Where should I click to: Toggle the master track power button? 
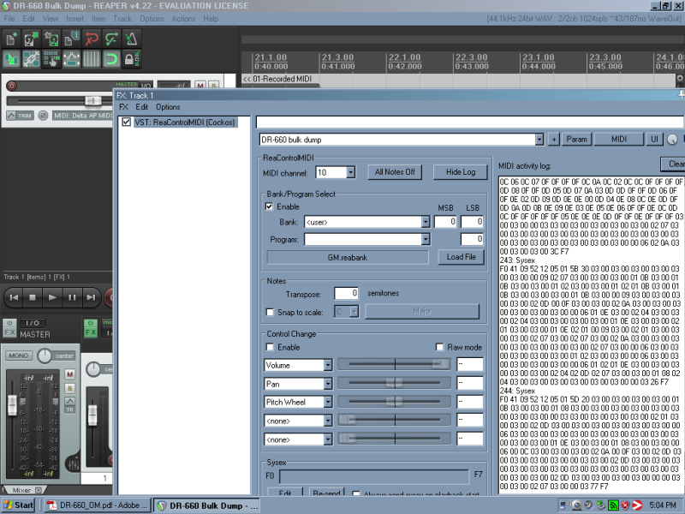point(9,323)
